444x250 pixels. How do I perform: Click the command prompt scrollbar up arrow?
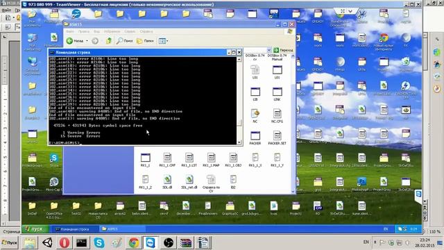[x=239, y=59]
